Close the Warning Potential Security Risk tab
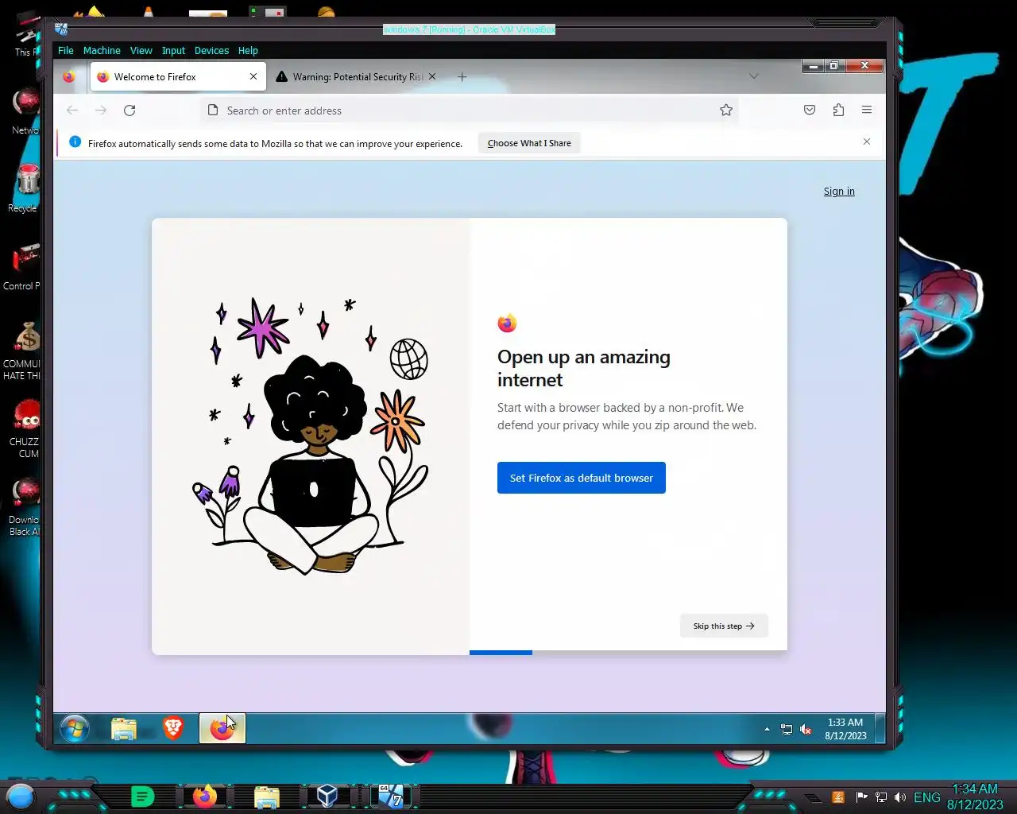Screen dimensions: 1017x814 click(x=432, y=77)
